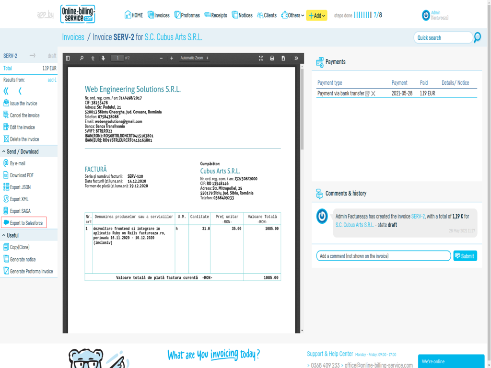Copy (Clone) the invoice
Screen dimensions: 491x368
click(x=16, y=247)
